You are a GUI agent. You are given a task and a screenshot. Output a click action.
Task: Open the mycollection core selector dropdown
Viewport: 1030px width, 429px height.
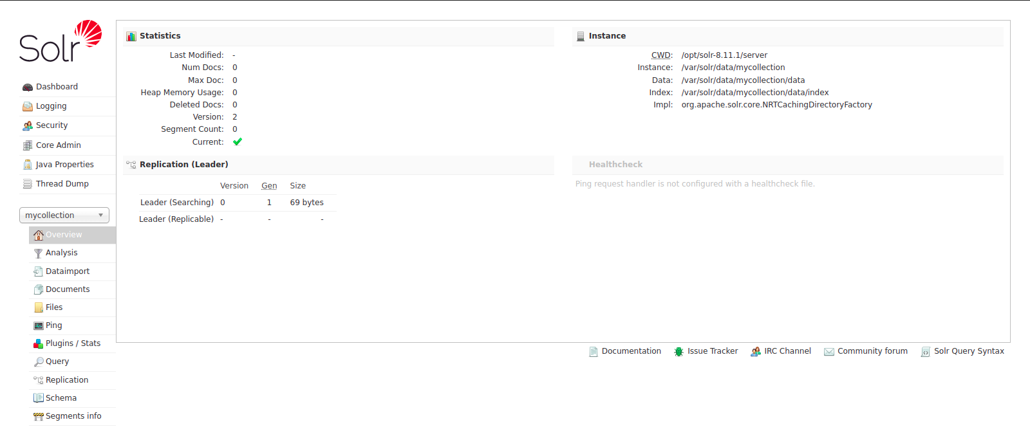click(64, 215)
